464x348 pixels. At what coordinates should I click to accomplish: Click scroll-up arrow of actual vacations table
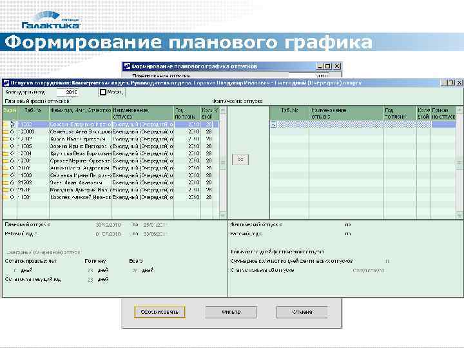coord(459,110)
